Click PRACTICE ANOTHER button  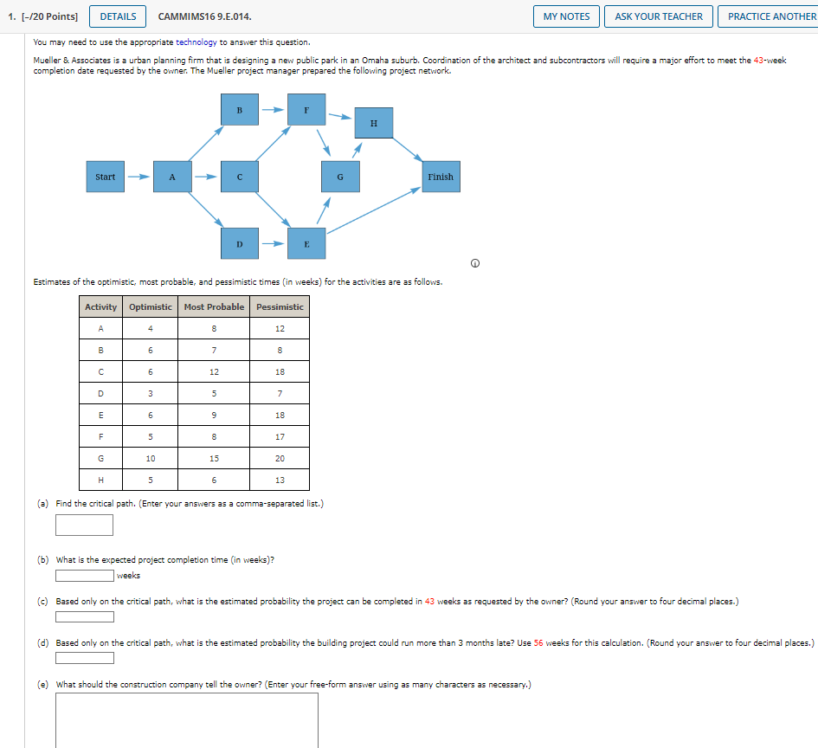(769, 16)
